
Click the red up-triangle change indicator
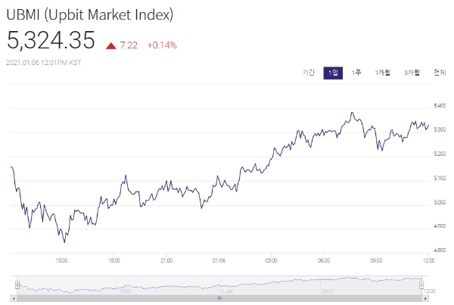pyautogui.click(x=110, y=45)
